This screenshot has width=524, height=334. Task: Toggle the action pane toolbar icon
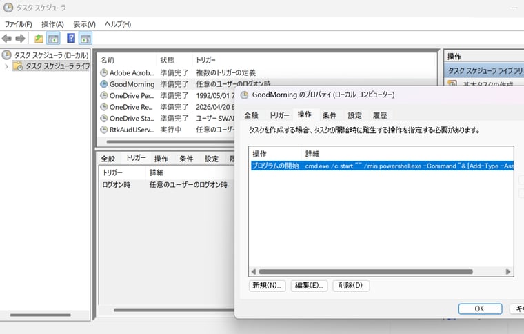click(x=85, y=39)
